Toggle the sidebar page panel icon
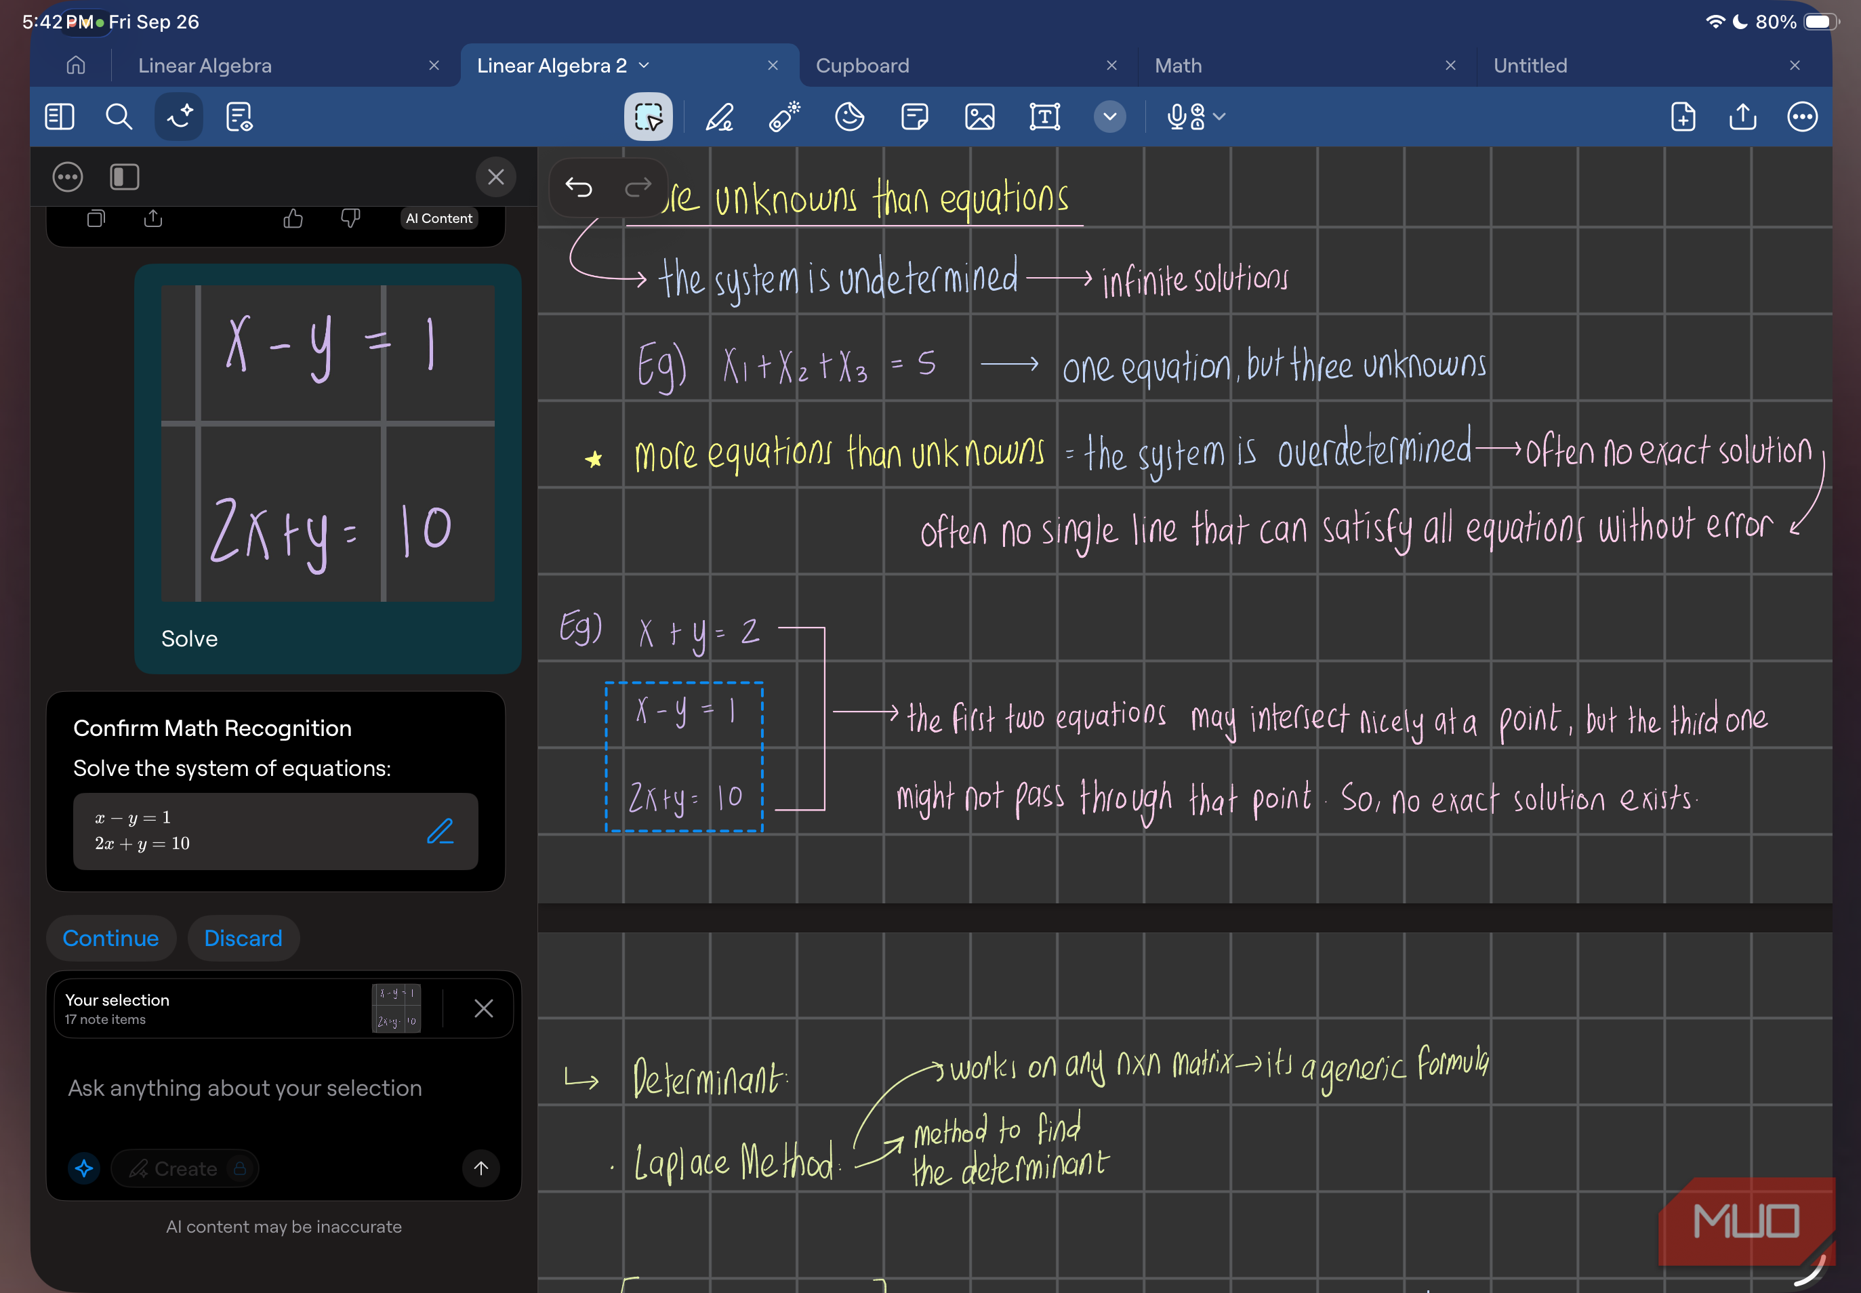1861x1293 pixels. pyautogui.click(x=60, y=117)
